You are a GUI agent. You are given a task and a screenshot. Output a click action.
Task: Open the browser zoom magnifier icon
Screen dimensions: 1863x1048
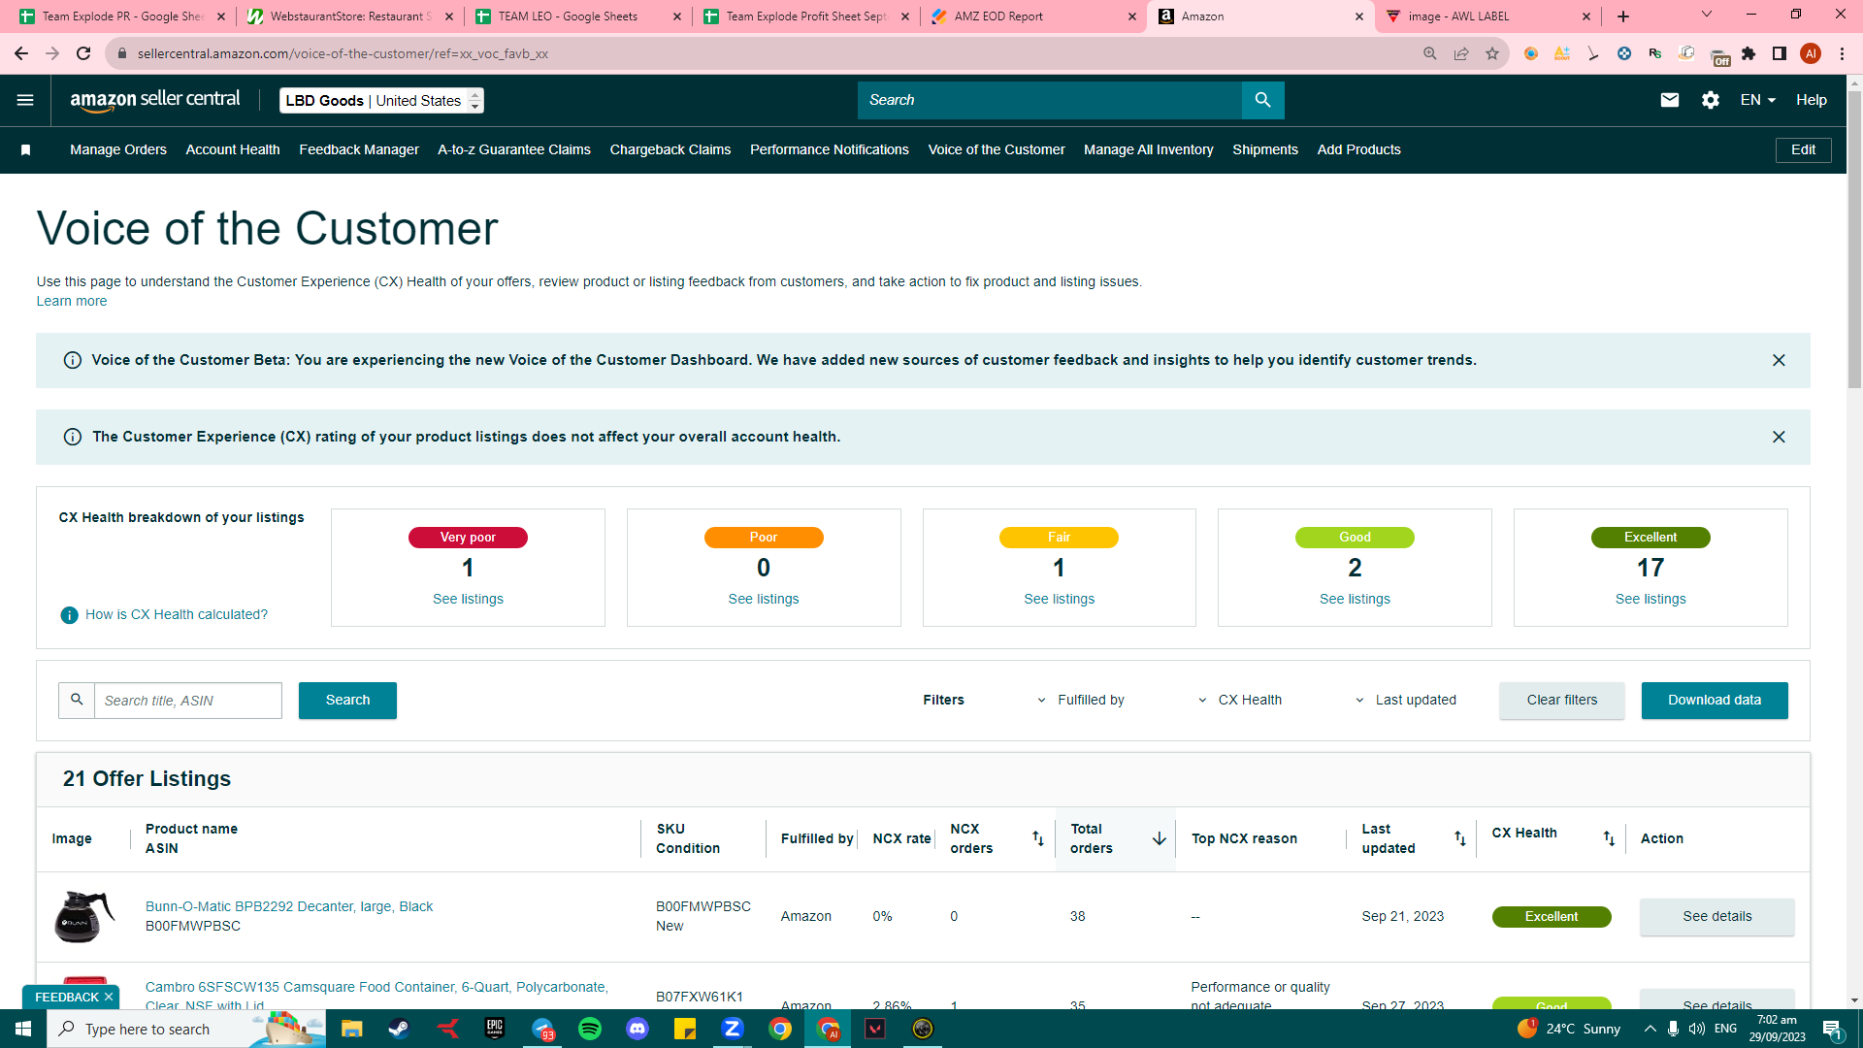(1430, 53)
